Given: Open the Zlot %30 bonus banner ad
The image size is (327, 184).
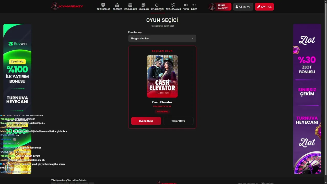Looking at the screenshot, I should pos(307,99).
